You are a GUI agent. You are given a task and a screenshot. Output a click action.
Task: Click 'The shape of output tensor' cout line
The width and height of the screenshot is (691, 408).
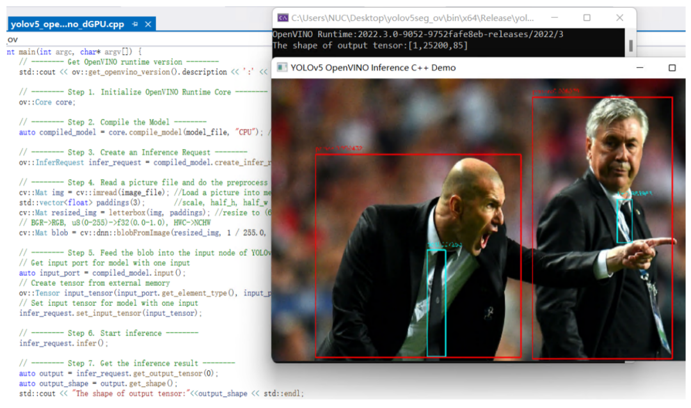pyautogui.click(x=161, y=394)
